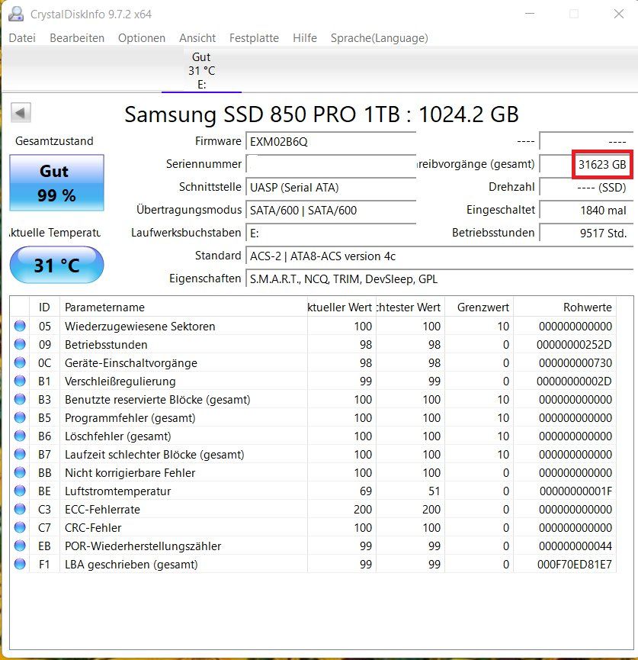
Task: Close the CrystalDiskInfo window
Action: pos(619,14)
